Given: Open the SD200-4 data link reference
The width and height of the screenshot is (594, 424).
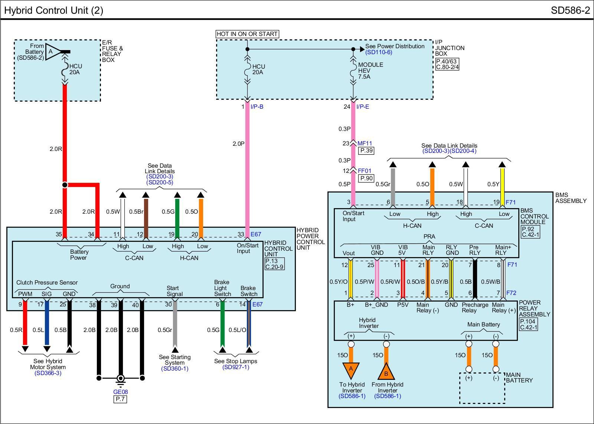Looking at the screenshot, I should pos(463,151).
